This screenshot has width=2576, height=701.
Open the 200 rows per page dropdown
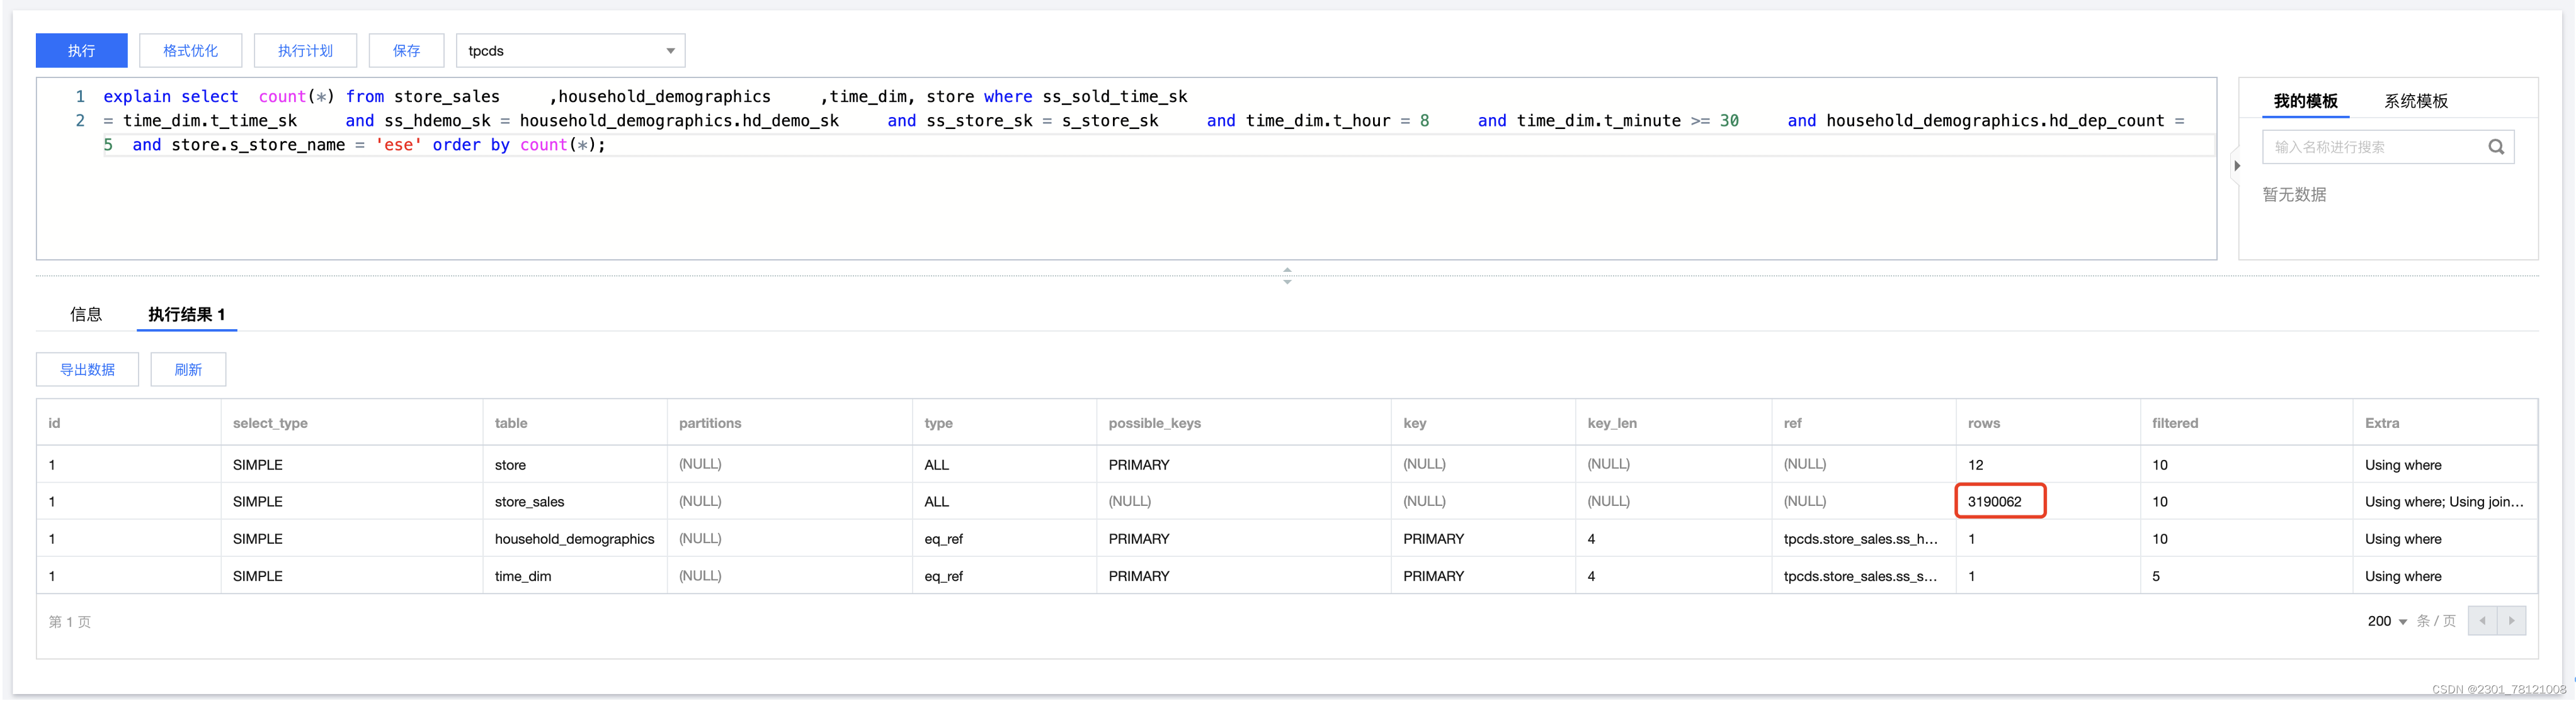pos(2387,621)
